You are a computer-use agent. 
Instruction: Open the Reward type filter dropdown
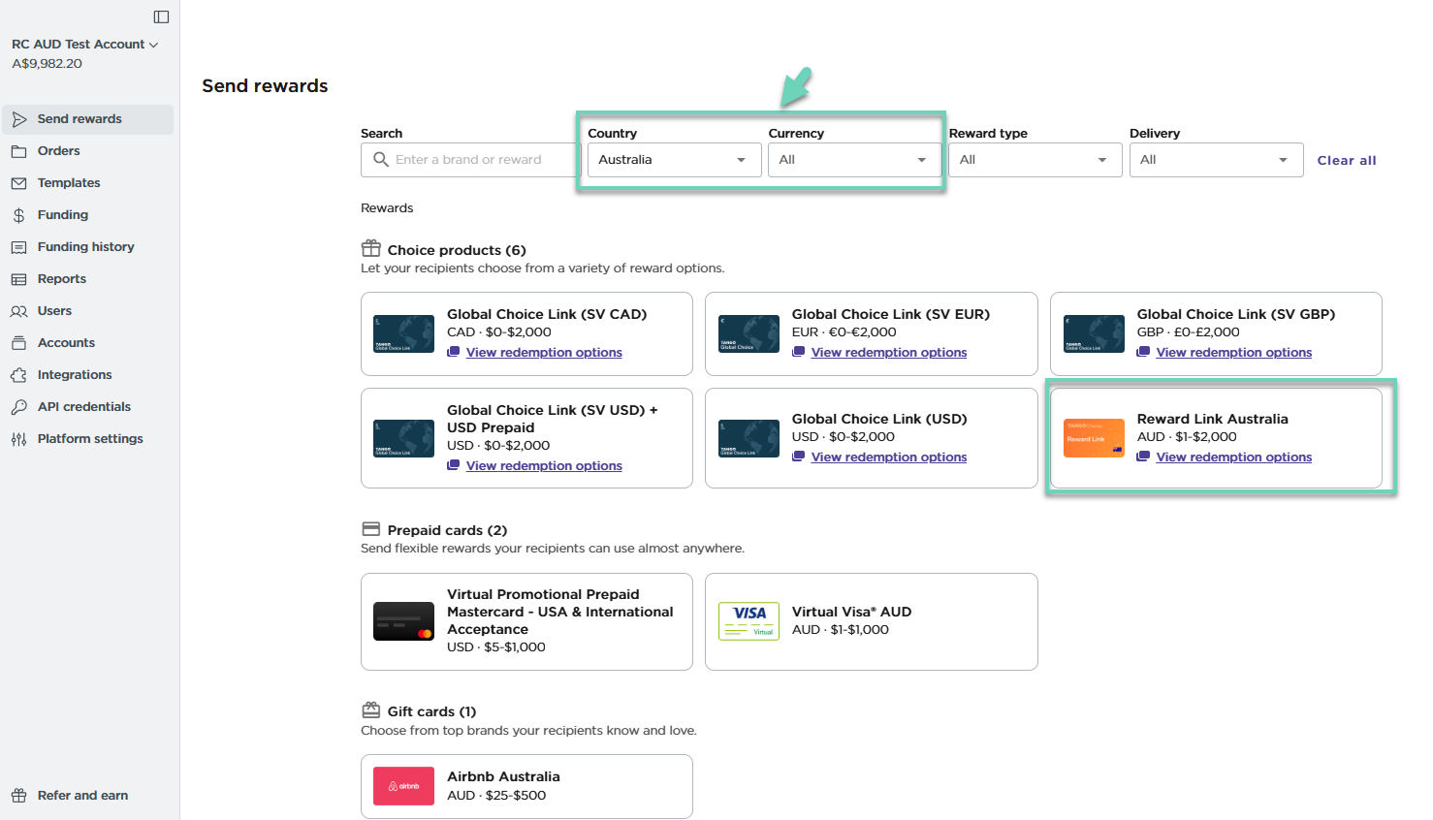coord(1034,160)
